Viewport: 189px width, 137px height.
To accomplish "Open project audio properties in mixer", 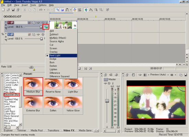I will (105, 75).
